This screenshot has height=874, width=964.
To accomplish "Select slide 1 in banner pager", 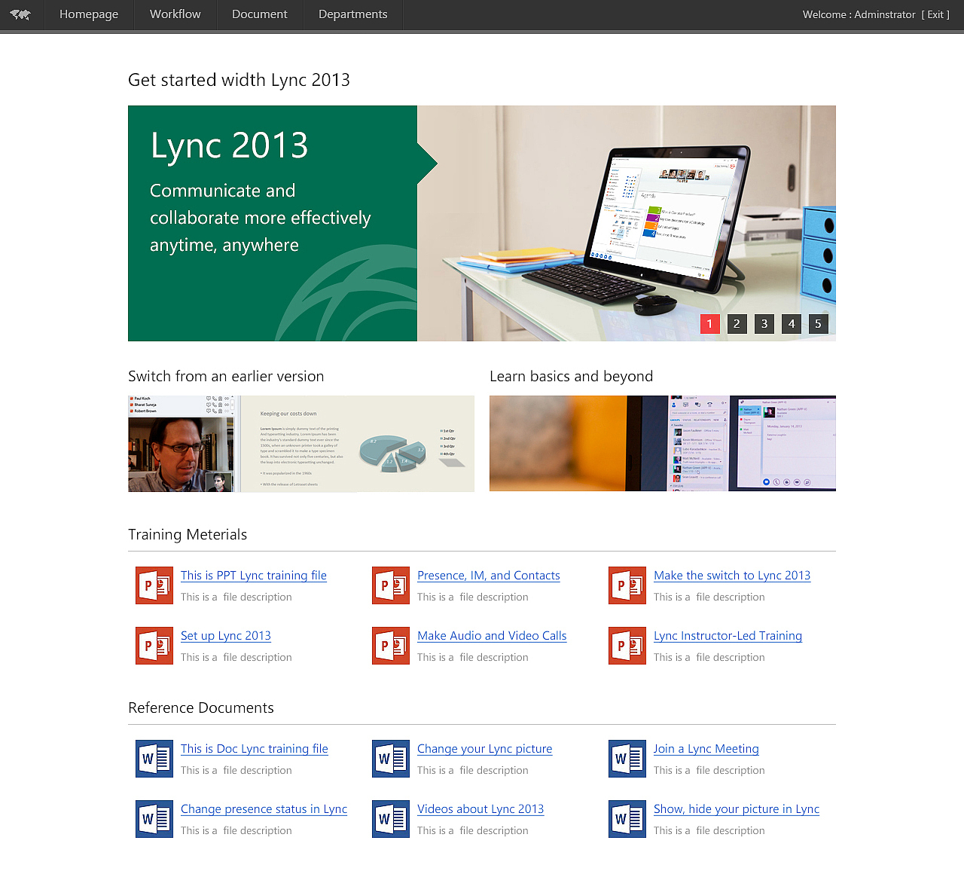I will (x=709, y=324).
